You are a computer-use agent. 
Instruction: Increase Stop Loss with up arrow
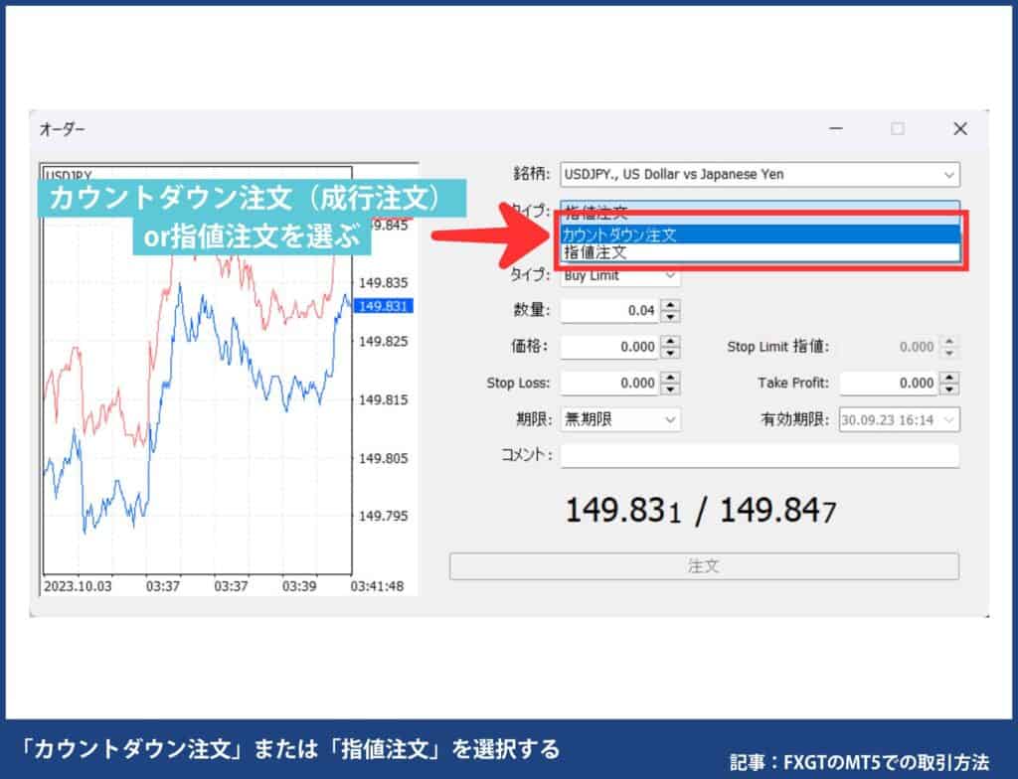(x=670, y=378)
